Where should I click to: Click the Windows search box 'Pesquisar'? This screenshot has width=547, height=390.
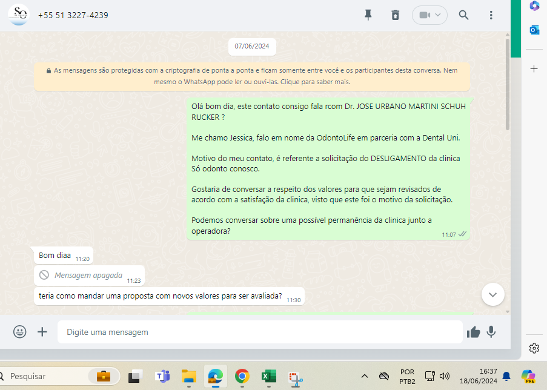45,376
